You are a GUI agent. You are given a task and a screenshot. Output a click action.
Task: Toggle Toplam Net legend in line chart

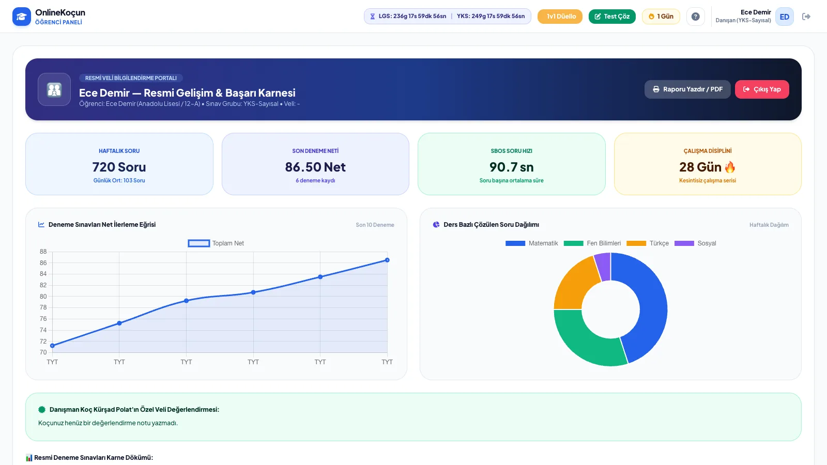216,243
